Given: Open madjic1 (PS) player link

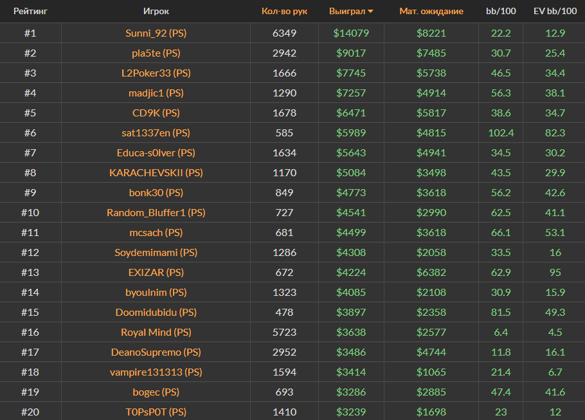Looking at the screenshot, I should 156,93.
